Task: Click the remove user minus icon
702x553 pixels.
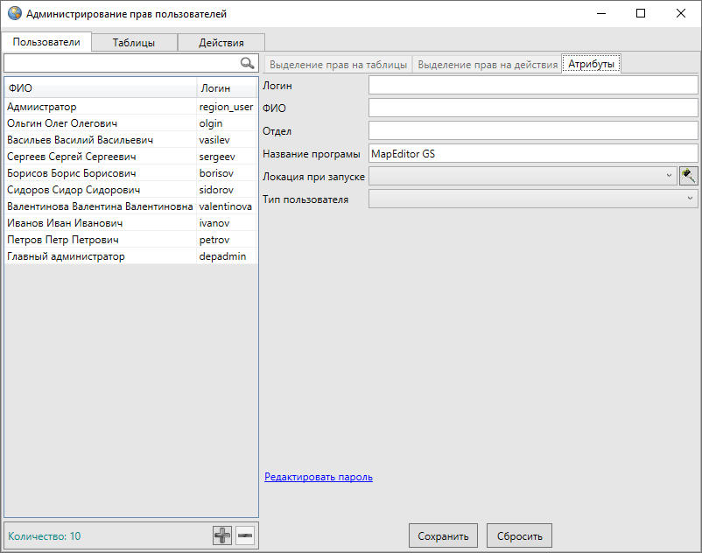Action: 245,535
